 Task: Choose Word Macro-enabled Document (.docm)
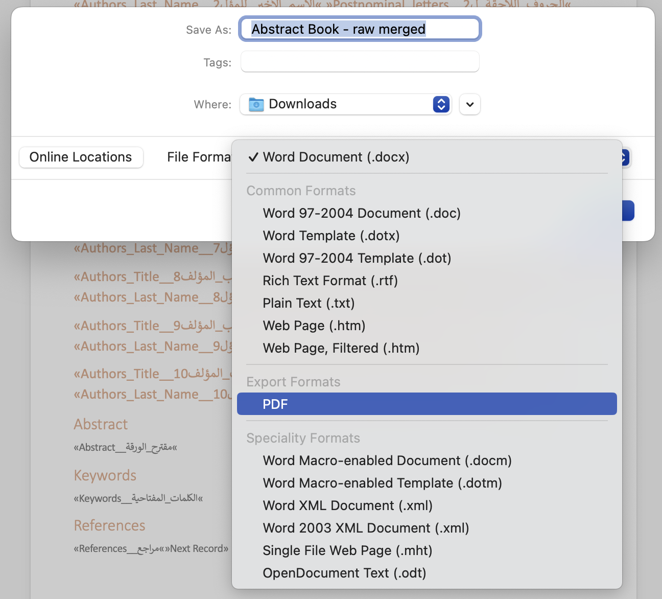pyautogui.click(x=387, y=460)
